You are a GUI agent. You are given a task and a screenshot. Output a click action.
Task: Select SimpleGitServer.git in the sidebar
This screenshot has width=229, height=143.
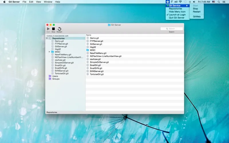pyautogui.click(x=64, y=63)
